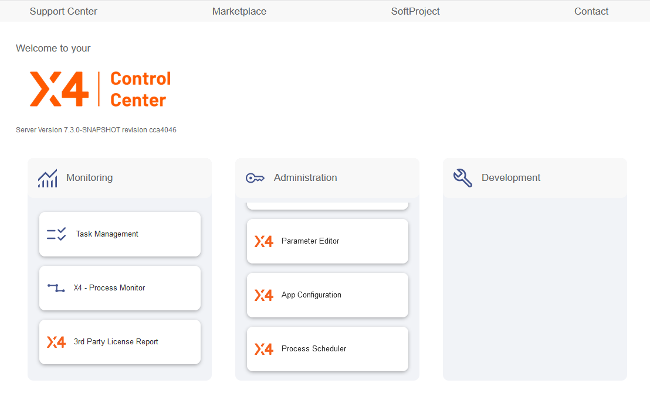Open App Configuration

(x=327, y=295)
